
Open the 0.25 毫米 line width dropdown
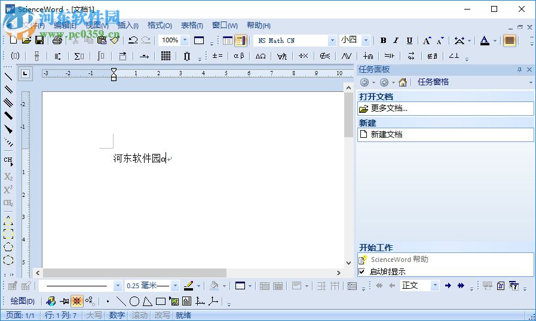coord(175,285)
